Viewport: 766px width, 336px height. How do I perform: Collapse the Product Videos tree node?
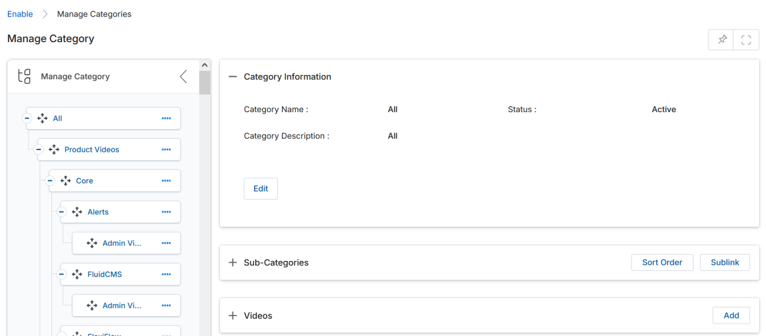click(38, 149)
